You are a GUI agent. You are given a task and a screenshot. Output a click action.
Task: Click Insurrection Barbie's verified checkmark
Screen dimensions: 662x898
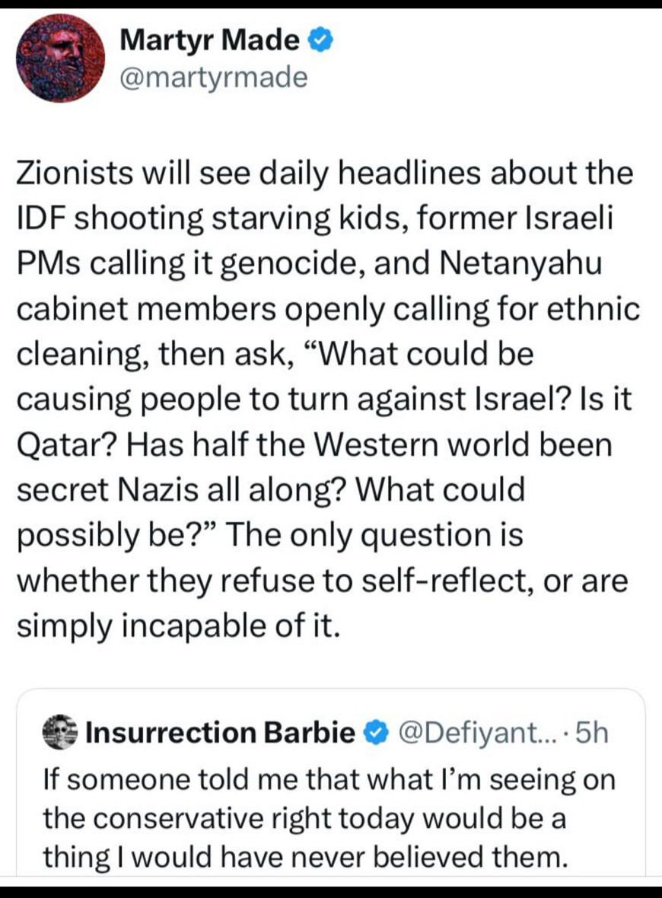coord(374,732)
